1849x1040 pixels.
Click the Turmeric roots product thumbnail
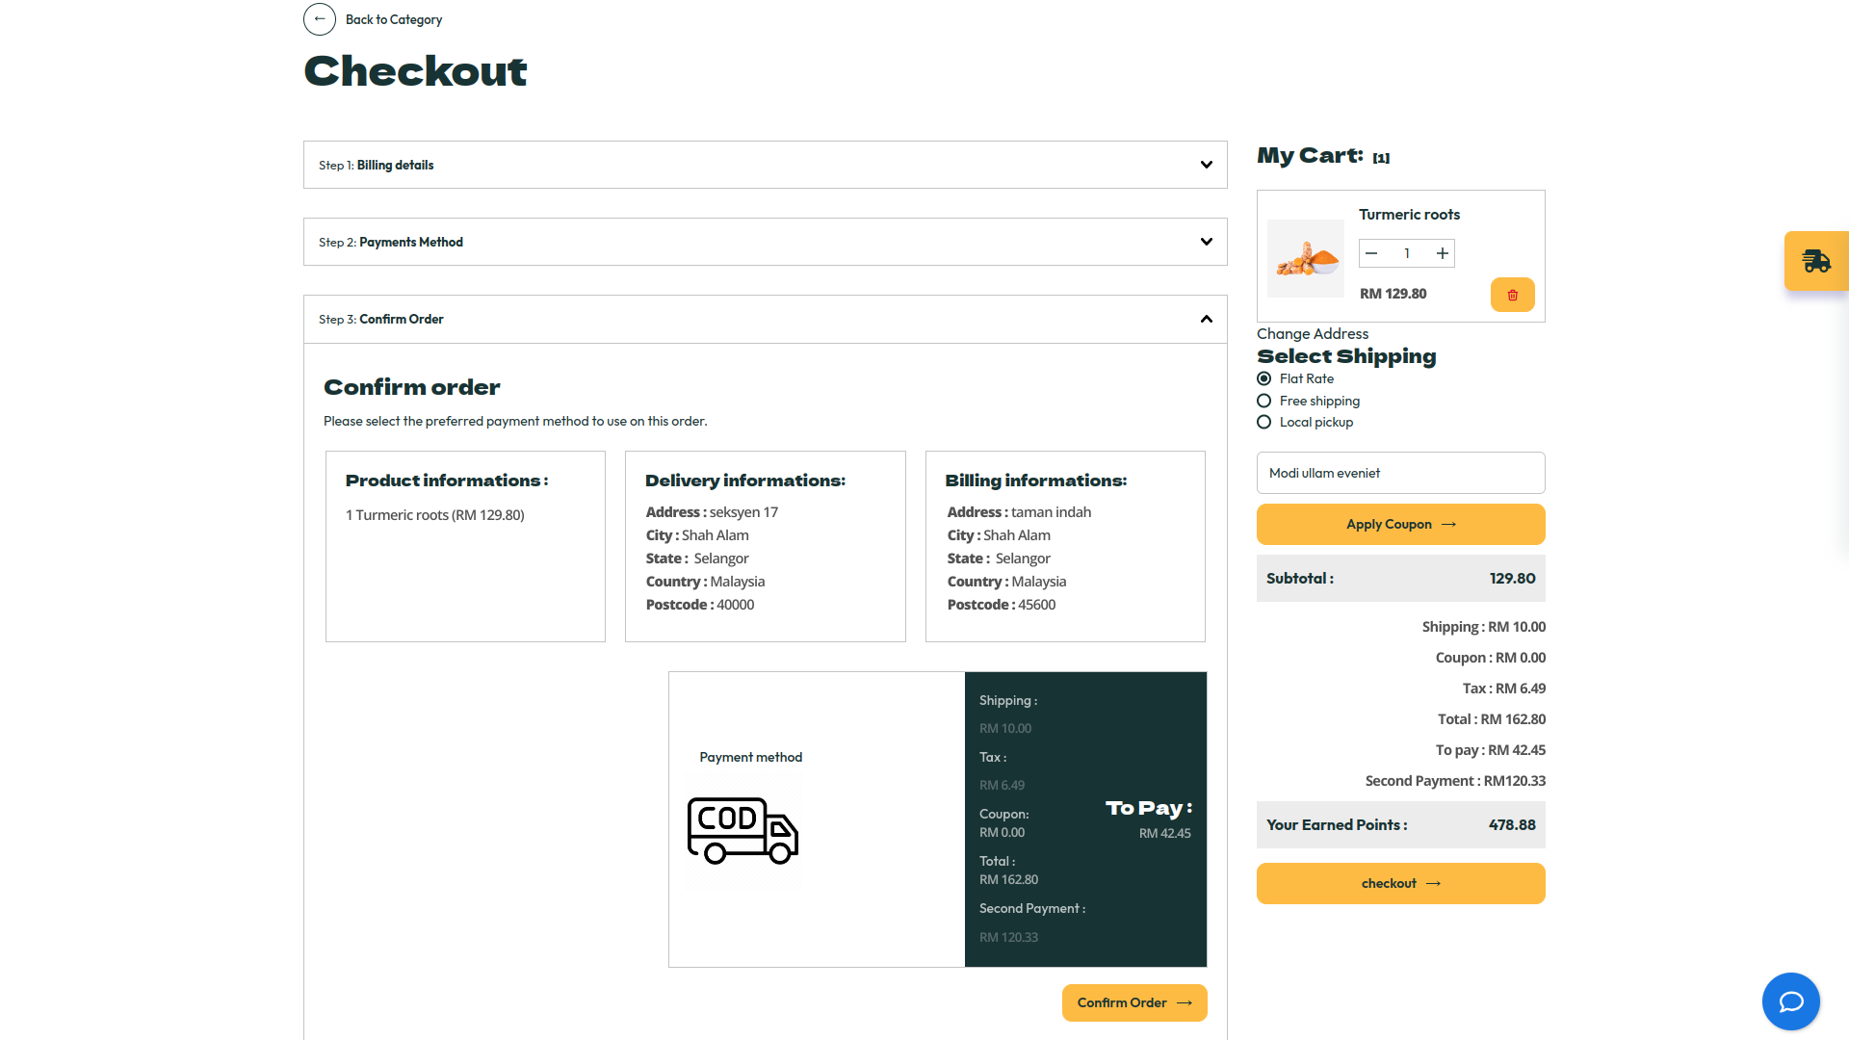click(1305, 258)
